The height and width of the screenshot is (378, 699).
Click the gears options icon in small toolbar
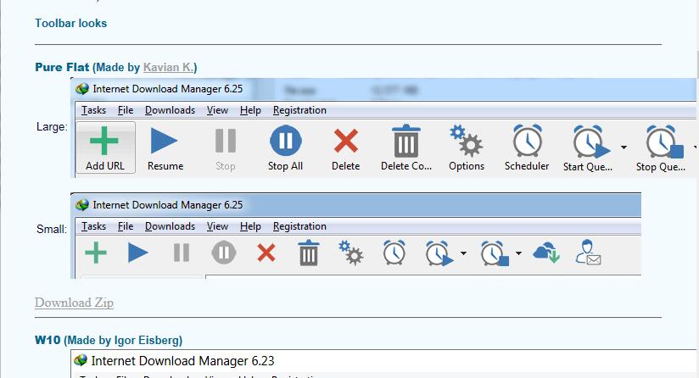[x=351, y=253]
